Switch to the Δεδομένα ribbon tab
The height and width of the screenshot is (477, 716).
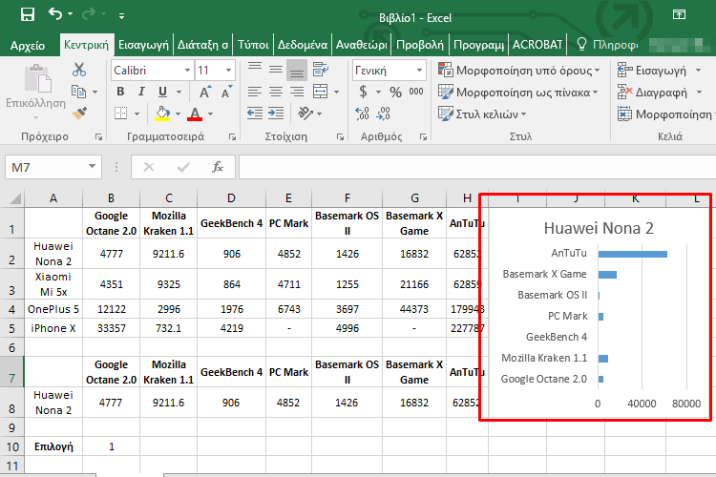coord(302,44)
